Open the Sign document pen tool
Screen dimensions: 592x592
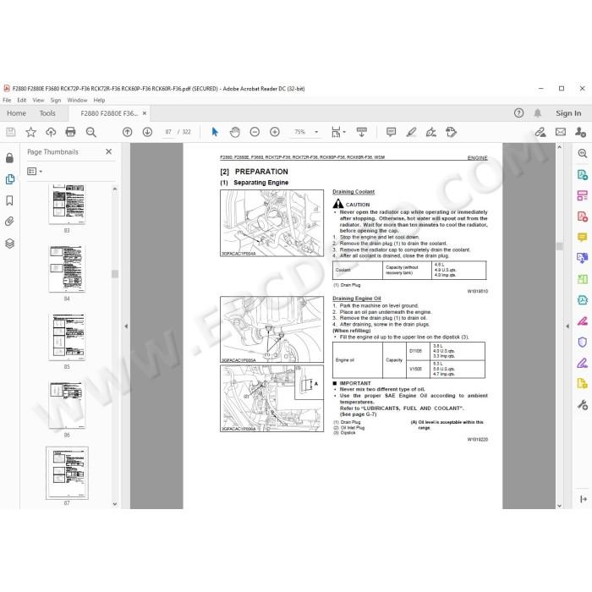[431, 132]
